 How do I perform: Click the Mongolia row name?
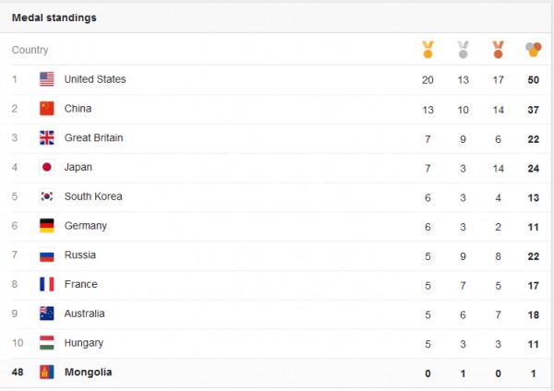tap(89, 373)
